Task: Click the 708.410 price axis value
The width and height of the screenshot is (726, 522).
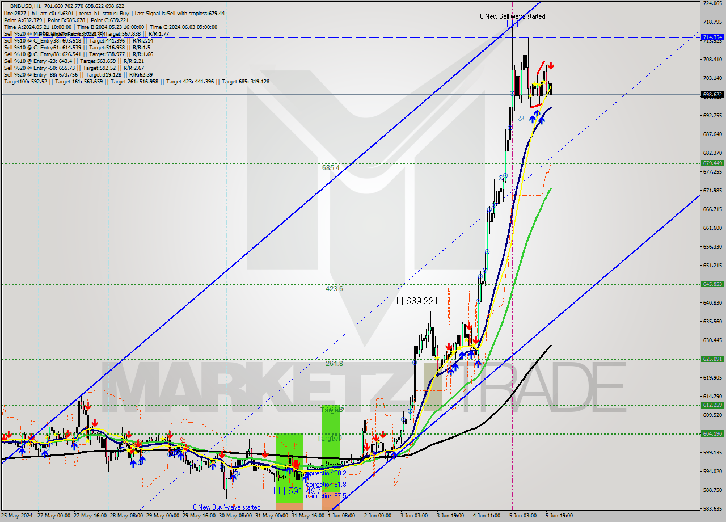Action: coord(712,59)
